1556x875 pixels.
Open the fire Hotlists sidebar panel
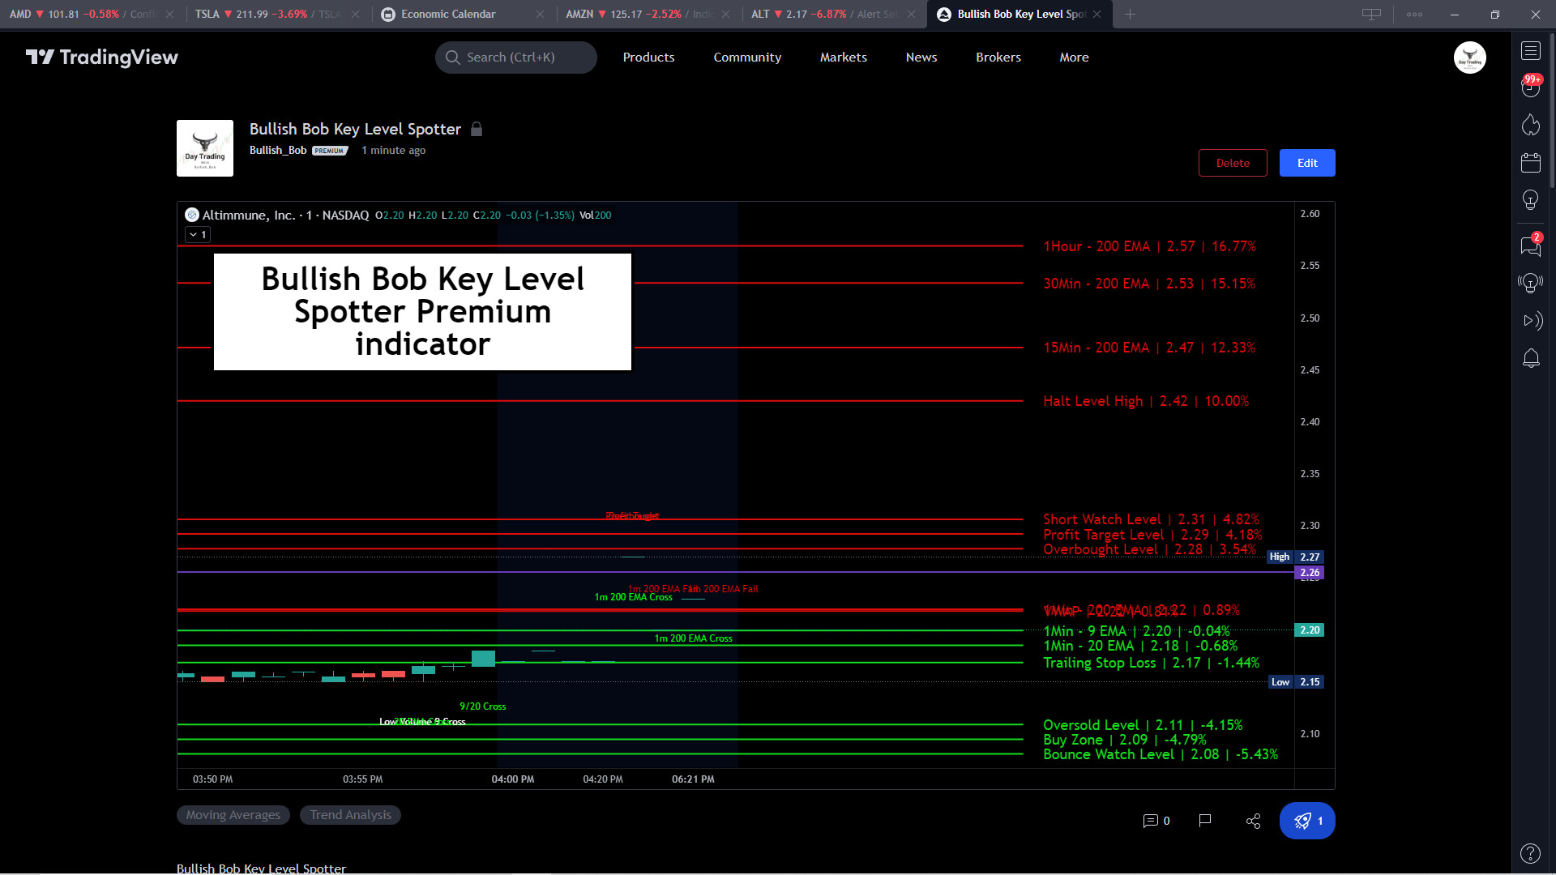point(1531,124)
